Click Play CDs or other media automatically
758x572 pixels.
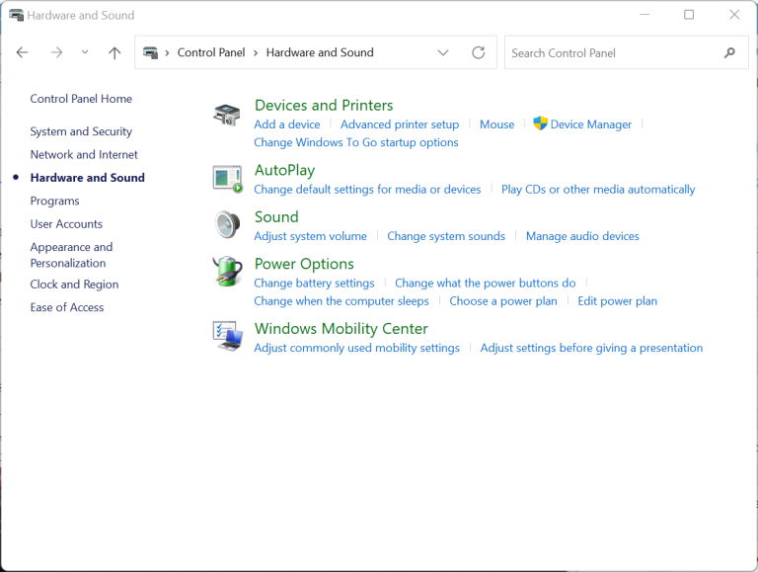[x=597, y=190]
